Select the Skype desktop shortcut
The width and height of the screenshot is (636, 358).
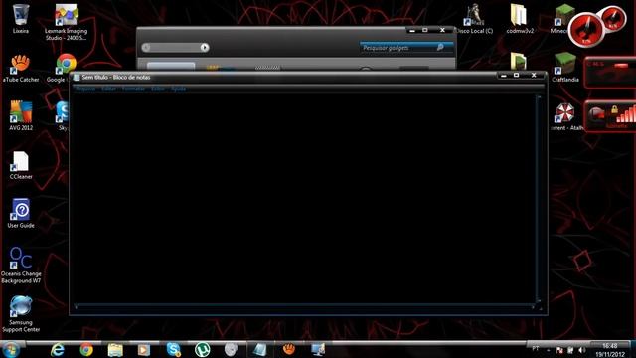pos(62,116)
